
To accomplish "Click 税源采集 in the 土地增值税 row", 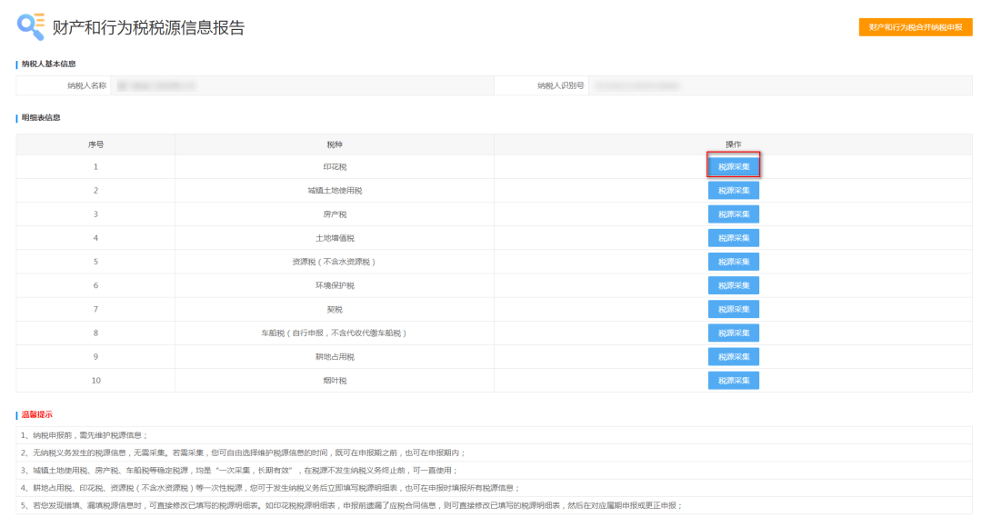I will (733, 238).
